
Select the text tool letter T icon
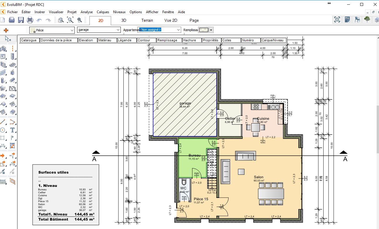tap(12, 130)
